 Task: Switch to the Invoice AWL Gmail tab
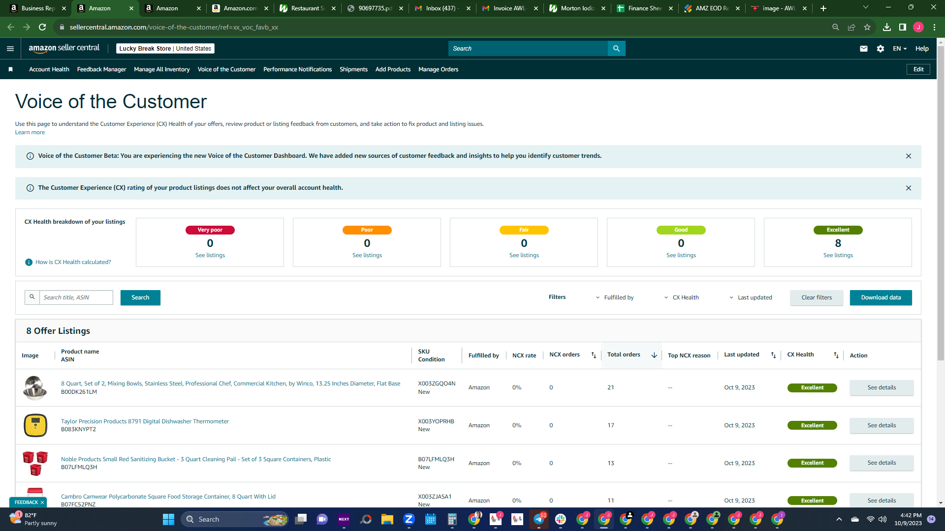[509, 8]
